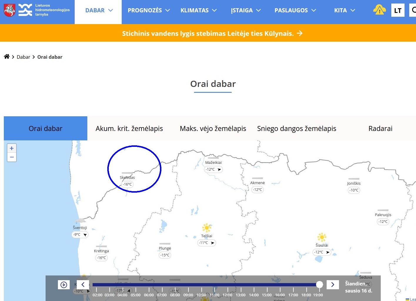Click Skuodas -16°C temperature badge
416x301 pixels.
(127, 184)
